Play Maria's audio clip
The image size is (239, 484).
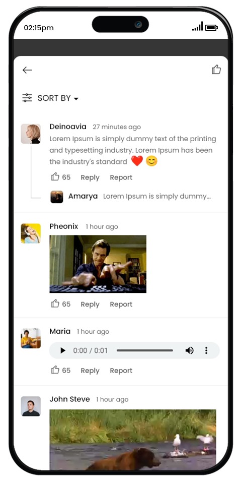[x=63, y=350]
